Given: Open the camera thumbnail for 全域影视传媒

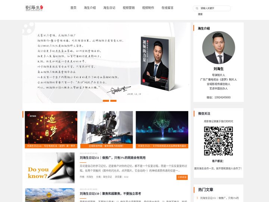Looking at the screenshot, I should click(106, 128).
